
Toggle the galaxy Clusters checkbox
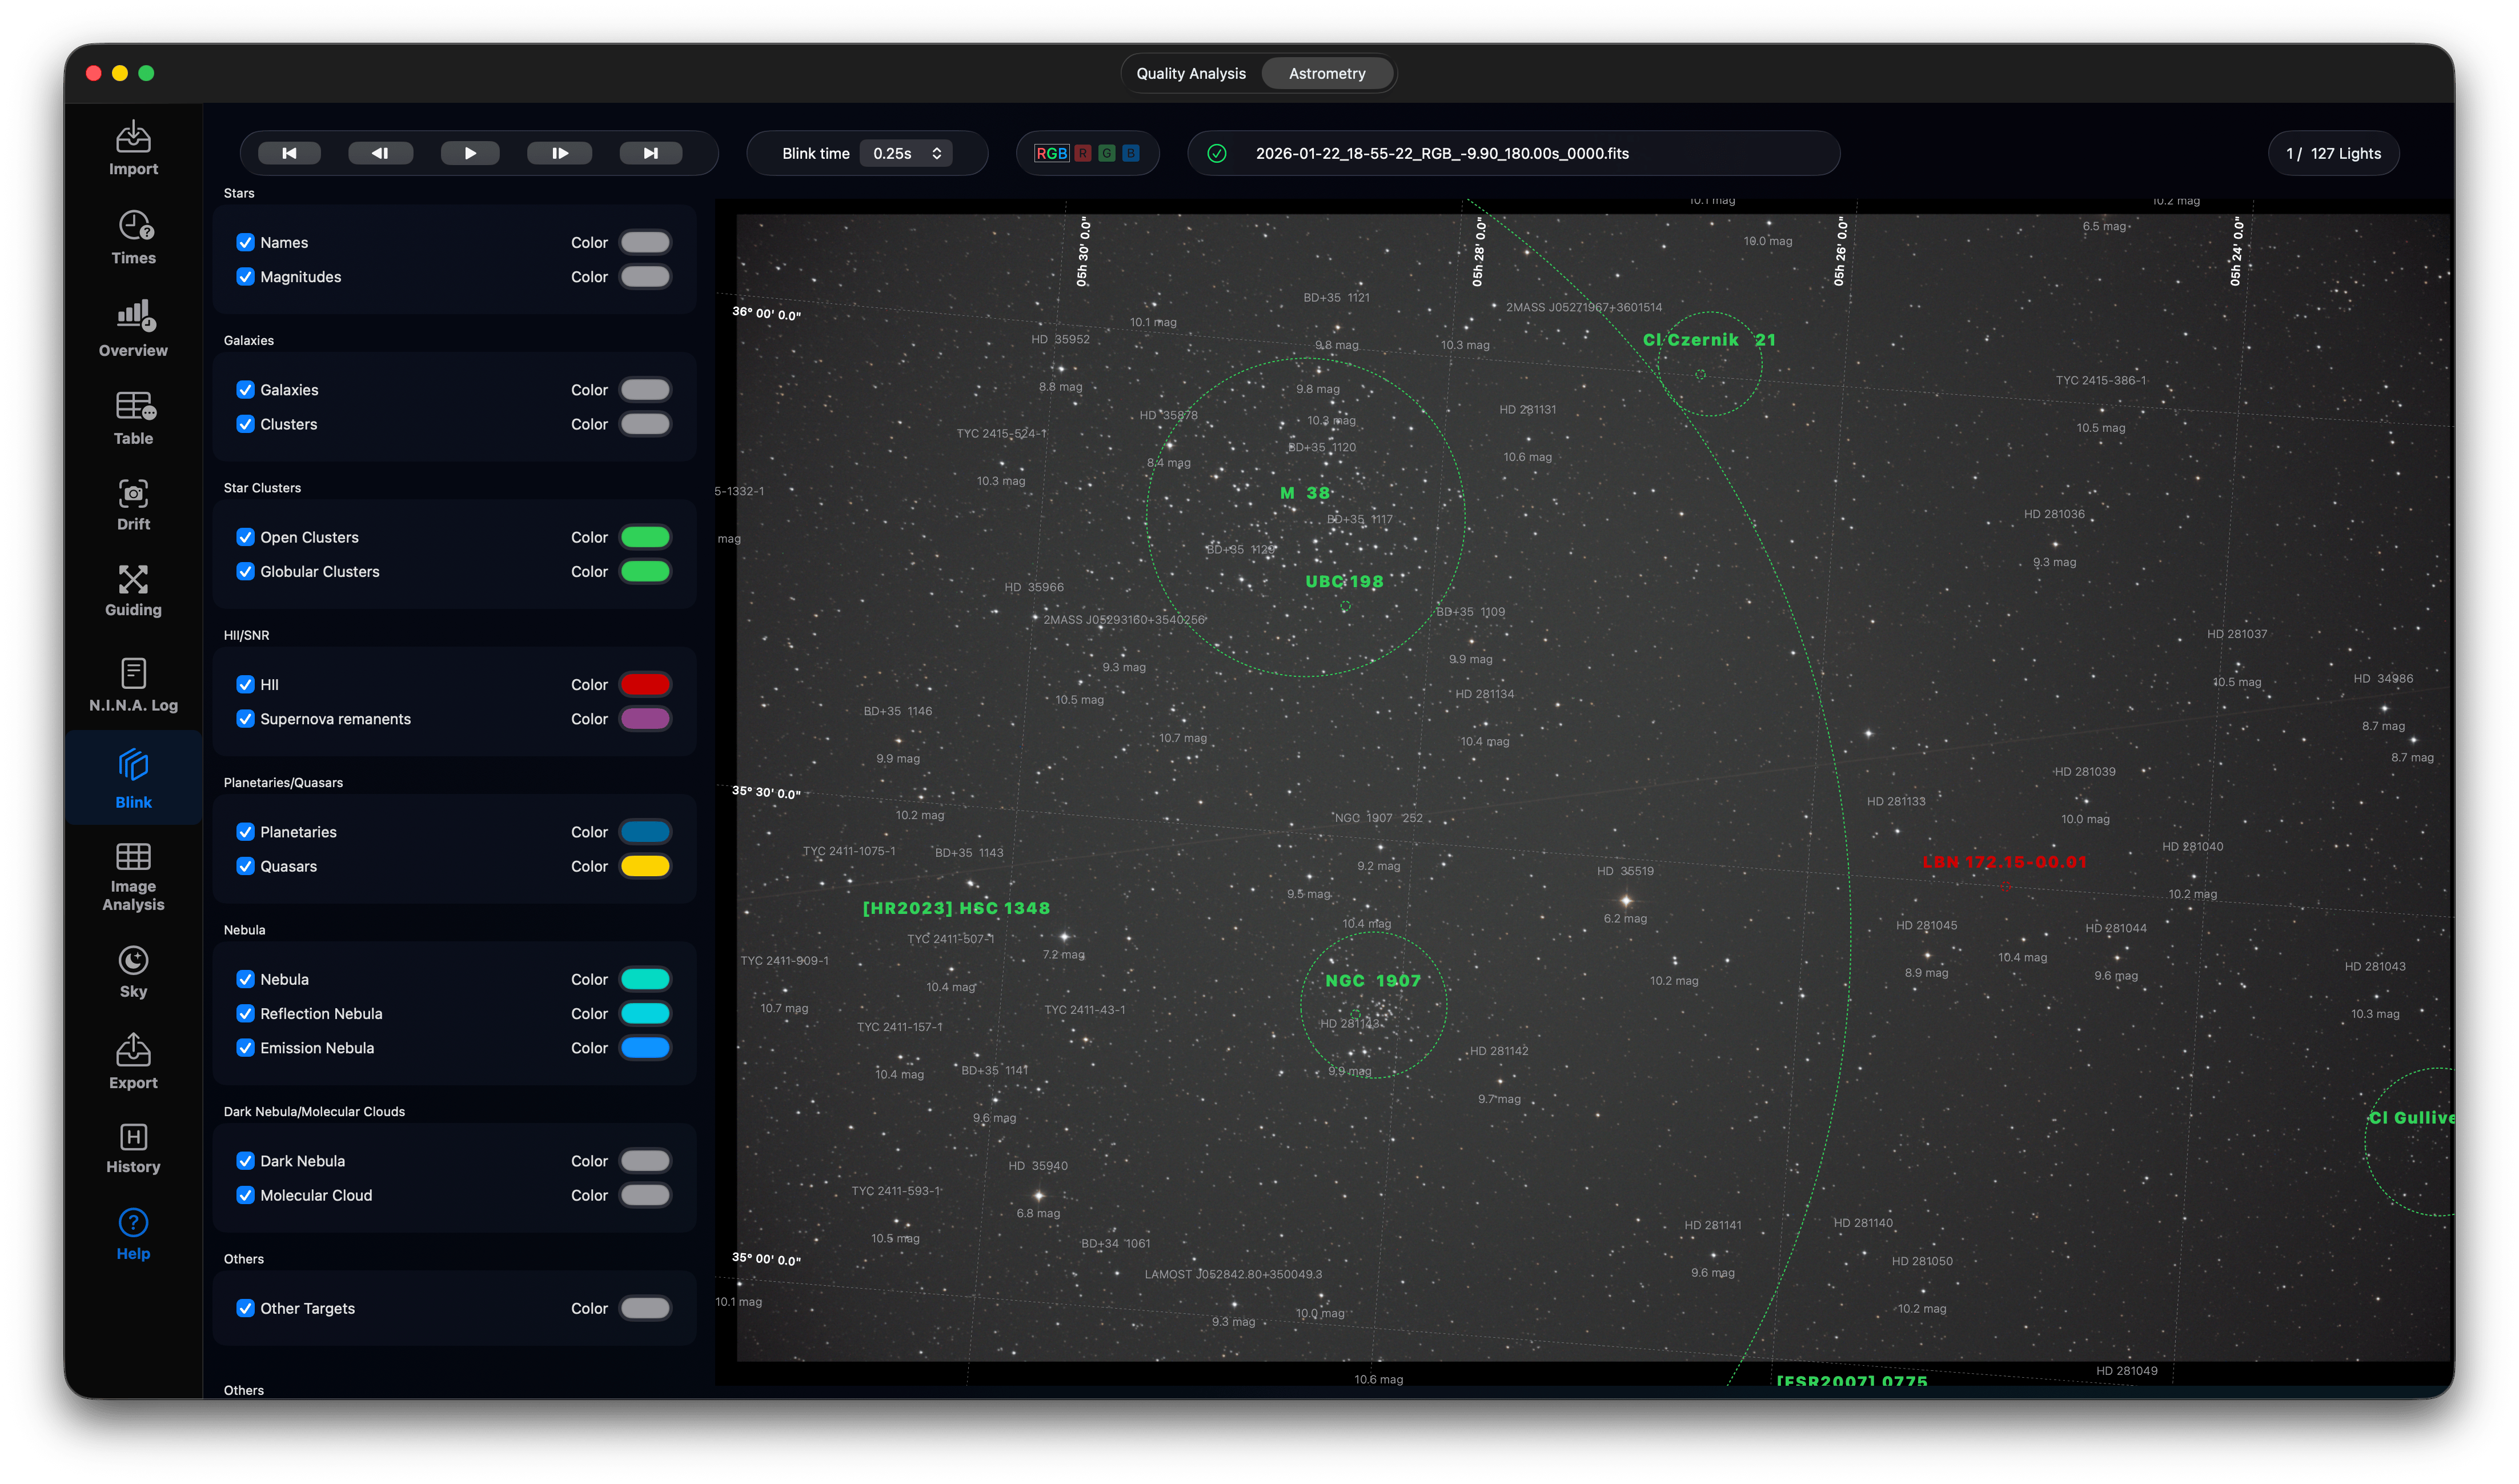point(245,423)
